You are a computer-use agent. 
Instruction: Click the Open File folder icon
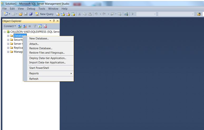[x=21, y=14]
